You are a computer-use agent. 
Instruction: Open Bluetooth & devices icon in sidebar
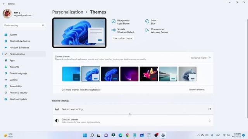[6, 41]
